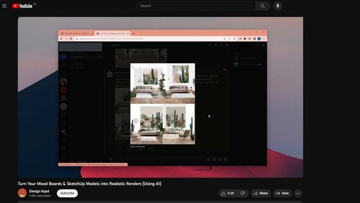Click the subscribers count under Design Input
The width and height of the screenshot is (360, 203).
(x=40, y=196)
